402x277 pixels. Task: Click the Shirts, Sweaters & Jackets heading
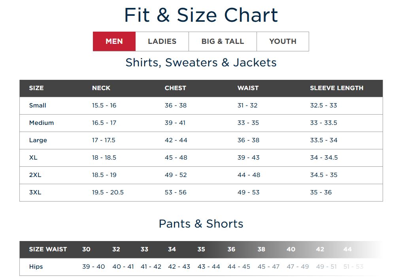(x=201, y=62)
